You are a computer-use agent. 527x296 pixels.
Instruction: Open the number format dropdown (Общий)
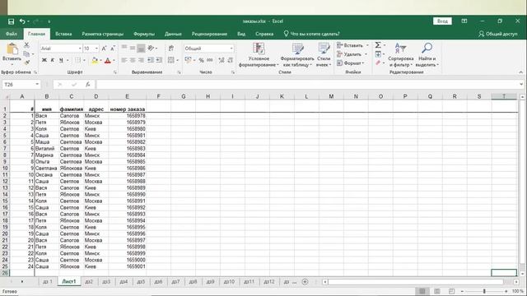click(x=231, y=49)
